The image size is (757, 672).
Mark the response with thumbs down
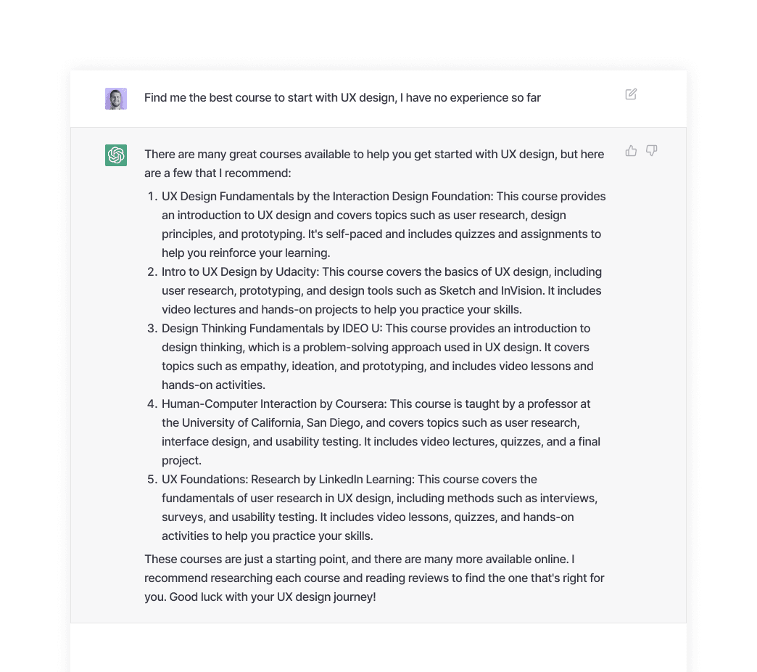click(x=652, y=151)
